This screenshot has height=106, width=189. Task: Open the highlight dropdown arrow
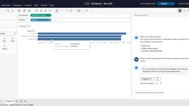click(x=58, y=11)
